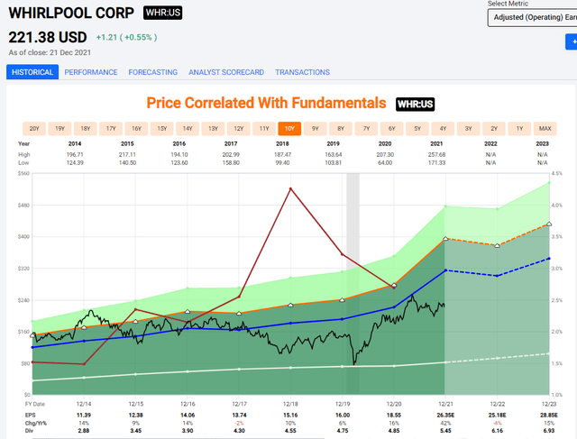Select the 4Y timeframe button

443,128
